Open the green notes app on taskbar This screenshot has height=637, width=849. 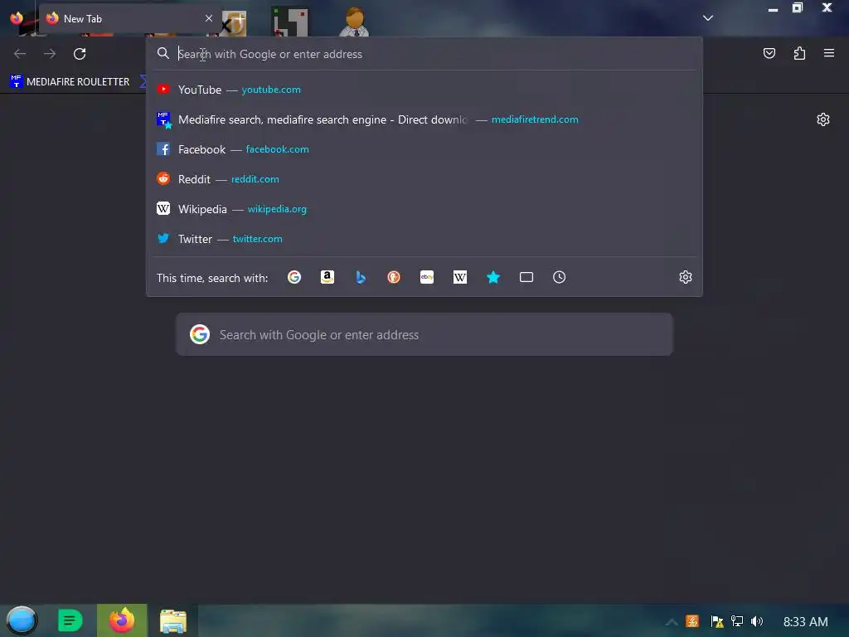pos(70,620)
